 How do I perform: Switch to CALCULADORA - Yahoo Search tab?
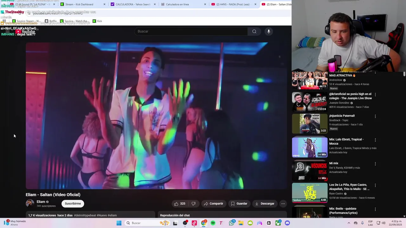click(133, 4)
